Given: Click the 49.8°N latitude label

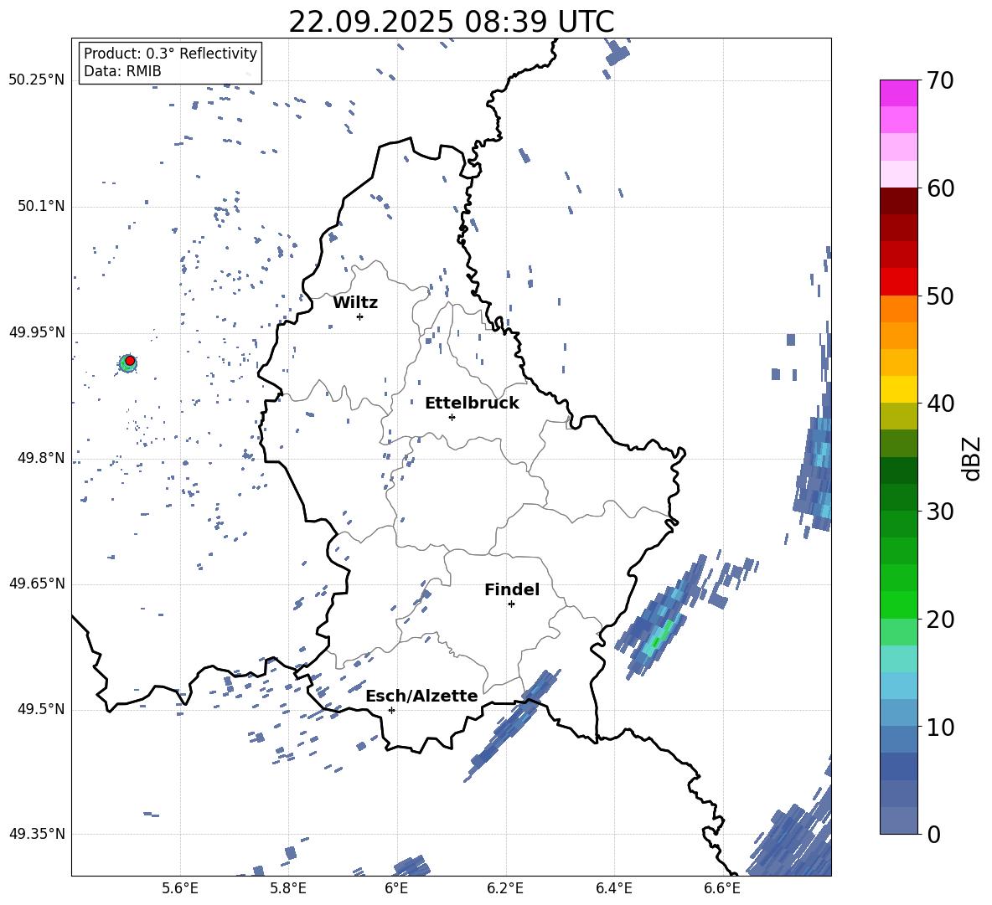Looking at the screenshot, I should [41, 458].
